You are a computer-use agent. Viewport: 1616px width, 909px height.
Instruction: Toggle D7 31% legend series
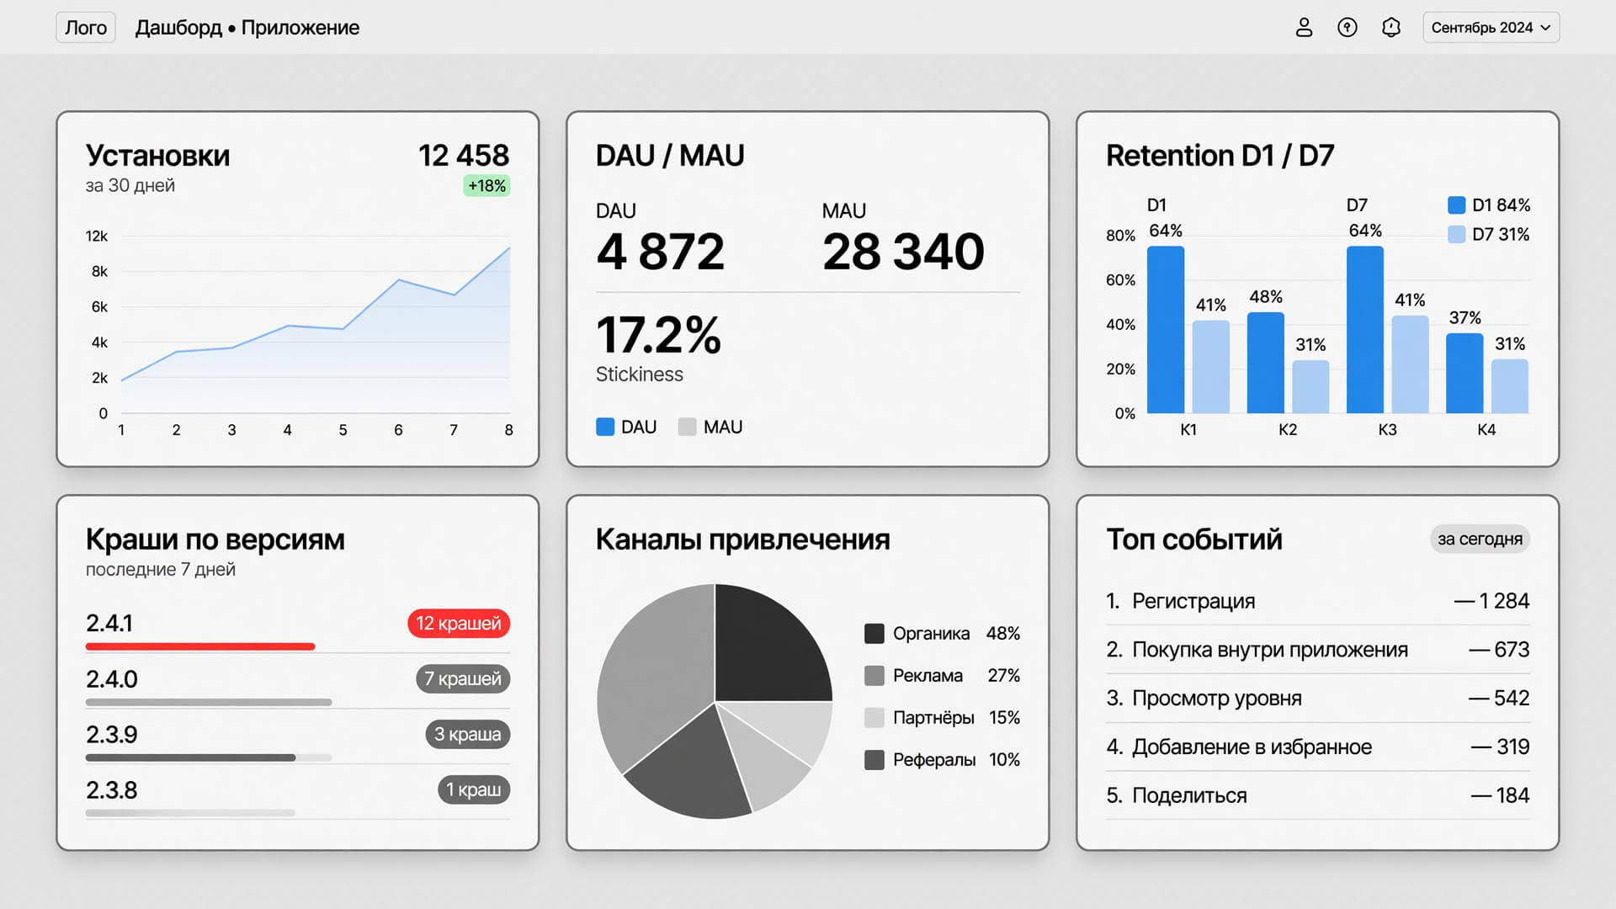click(1488, 234)
